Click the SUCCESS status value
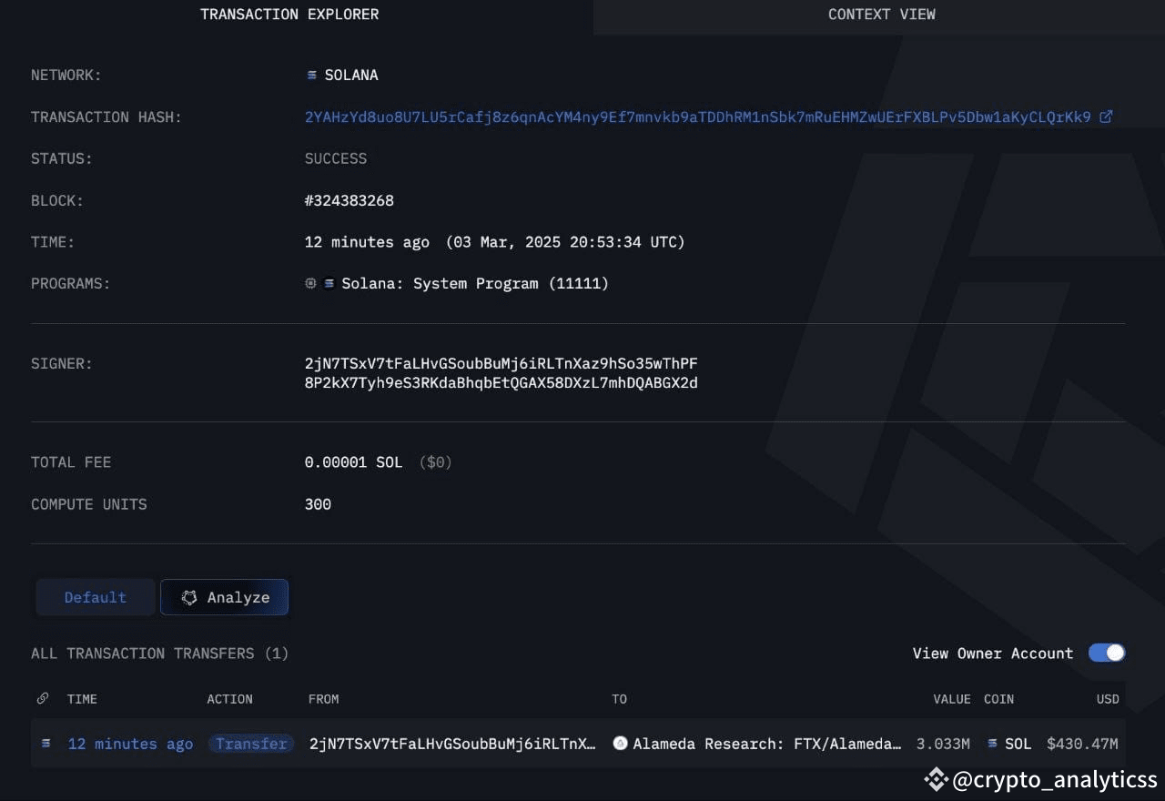1165x801 pixels. (336, 158)
